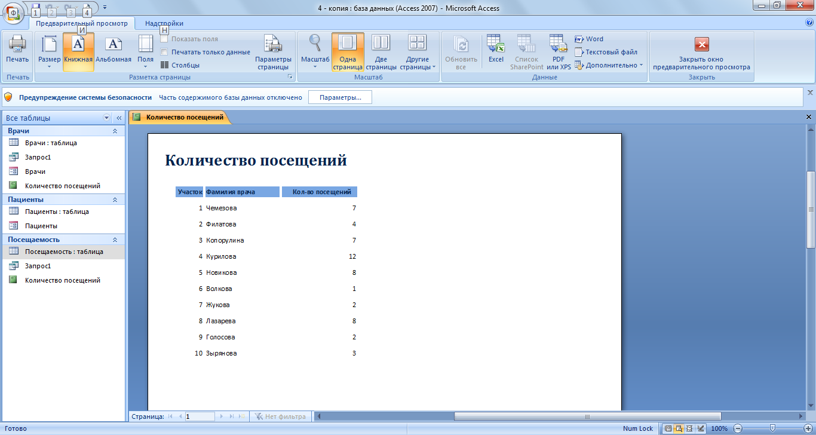Image resolution: width=816 pixels, height=435 pixels.
Task: Enable Print Data Only (Печатать только данные) checkbox
Action: (x=164, y=52)
